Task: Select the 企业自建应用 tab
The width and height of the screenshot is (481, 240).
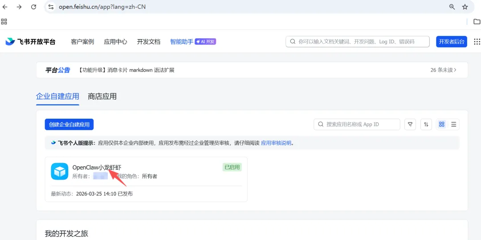Action: [x=57, y=96]
